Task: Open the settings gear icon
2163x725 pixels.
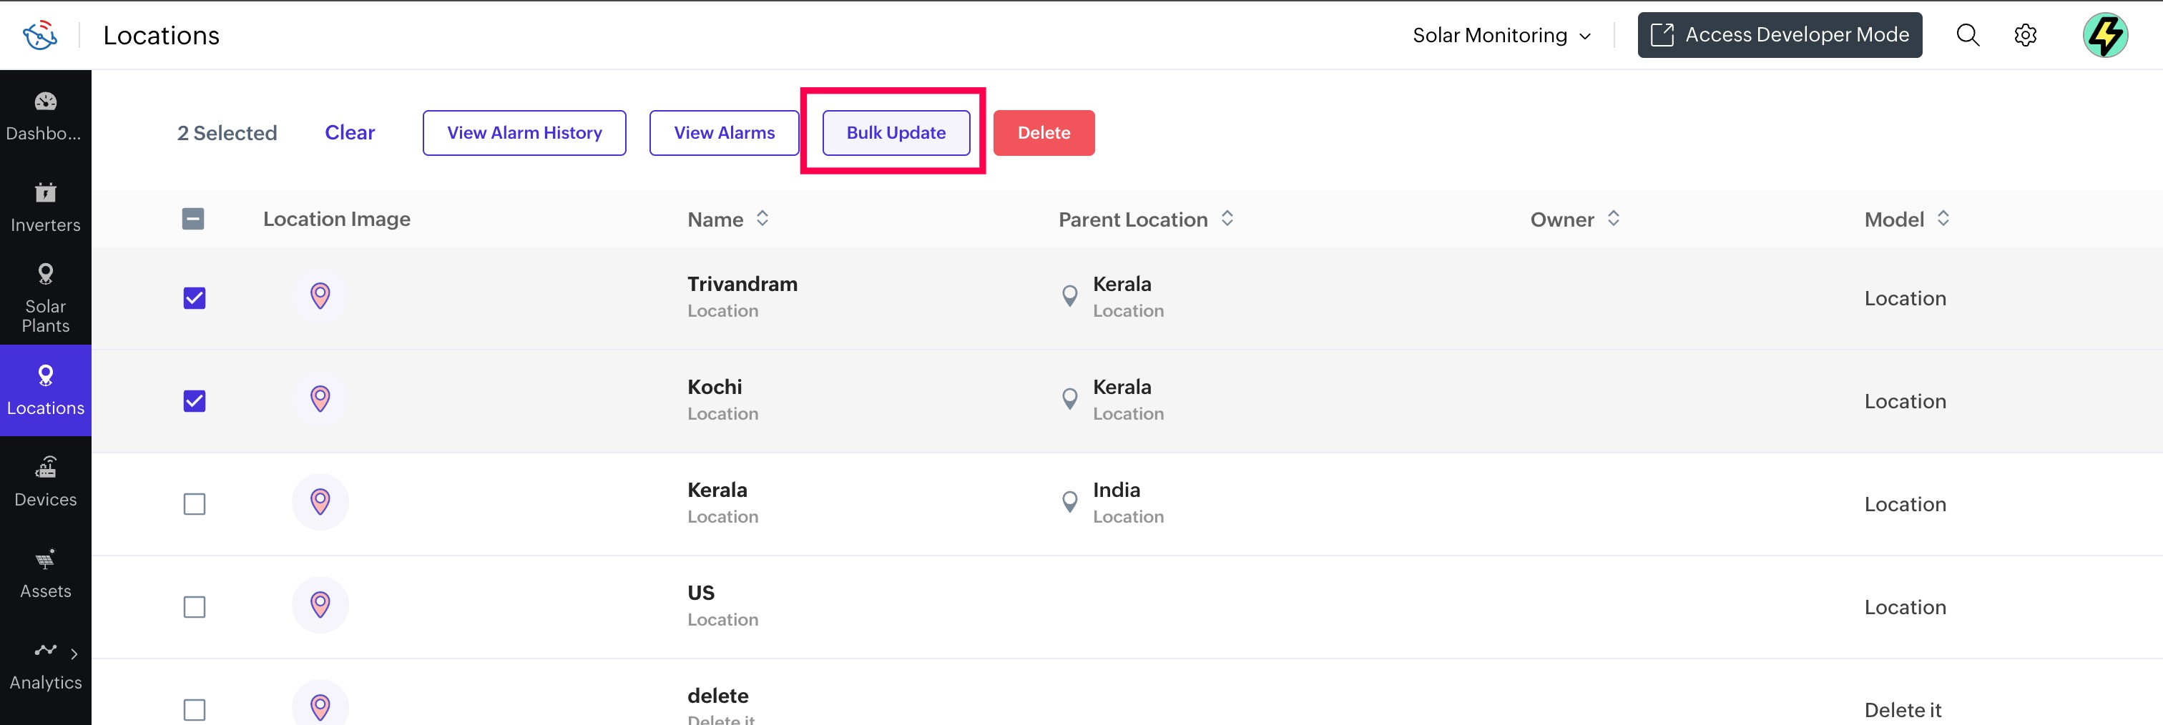Action: 2025,35
